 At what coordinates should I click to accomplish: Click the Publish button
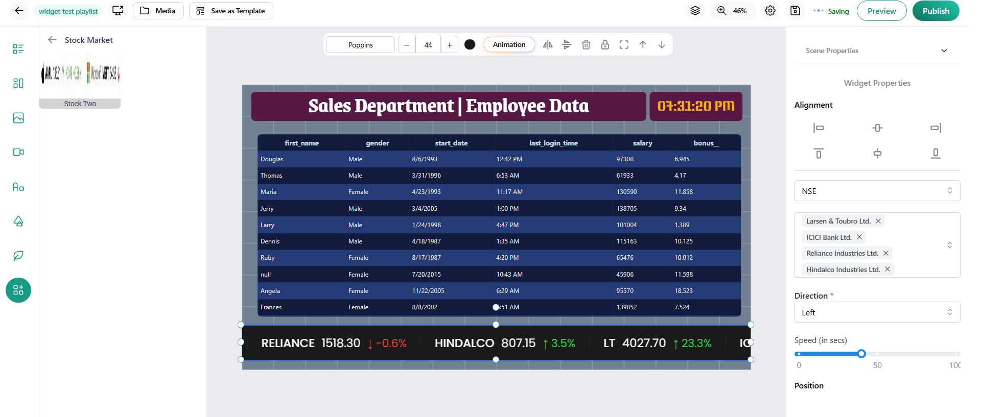(936, 11)
